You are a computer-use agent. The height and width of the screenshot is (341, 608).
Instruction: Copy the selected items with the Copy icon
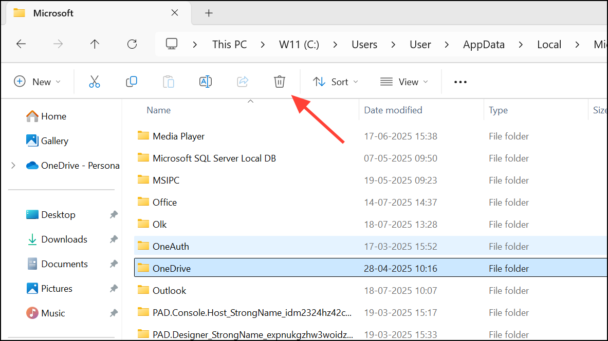pyautogui.click(x=132, y=82)
